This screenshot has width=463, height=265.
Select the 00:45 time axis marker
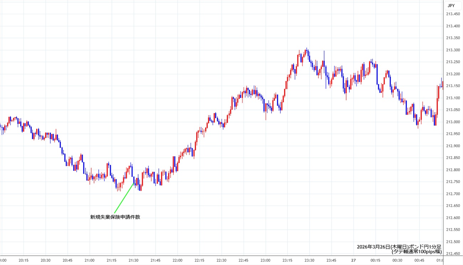point(419,260)
